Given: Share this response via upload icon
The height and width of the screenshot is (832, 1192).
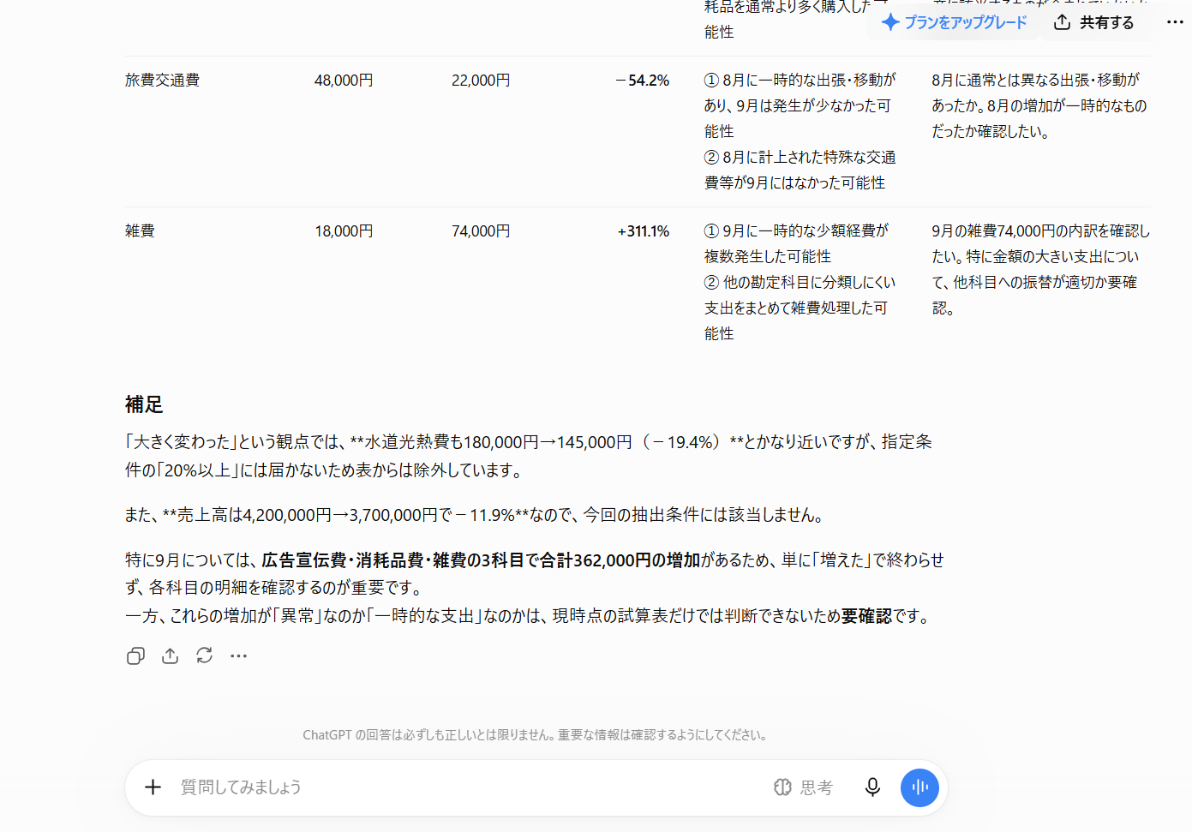Looking at the screenshot, I should click(171, 656).
